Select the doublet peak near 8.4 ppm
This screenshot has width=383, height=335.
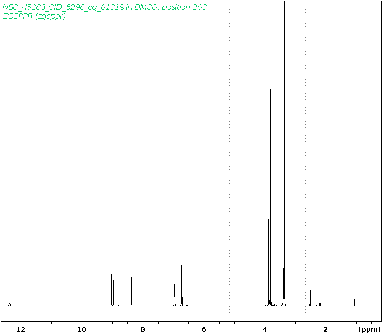[132, 291]
